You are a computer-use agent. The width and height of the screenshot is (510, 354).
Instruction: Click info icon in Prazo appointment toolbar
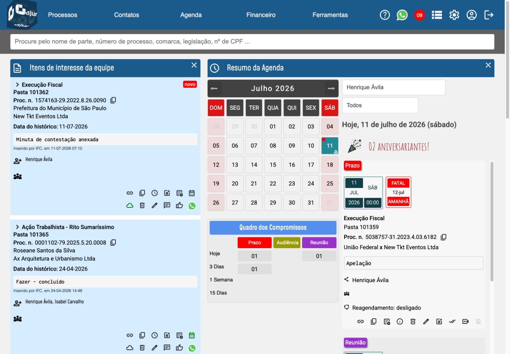[x=400, y=321]
